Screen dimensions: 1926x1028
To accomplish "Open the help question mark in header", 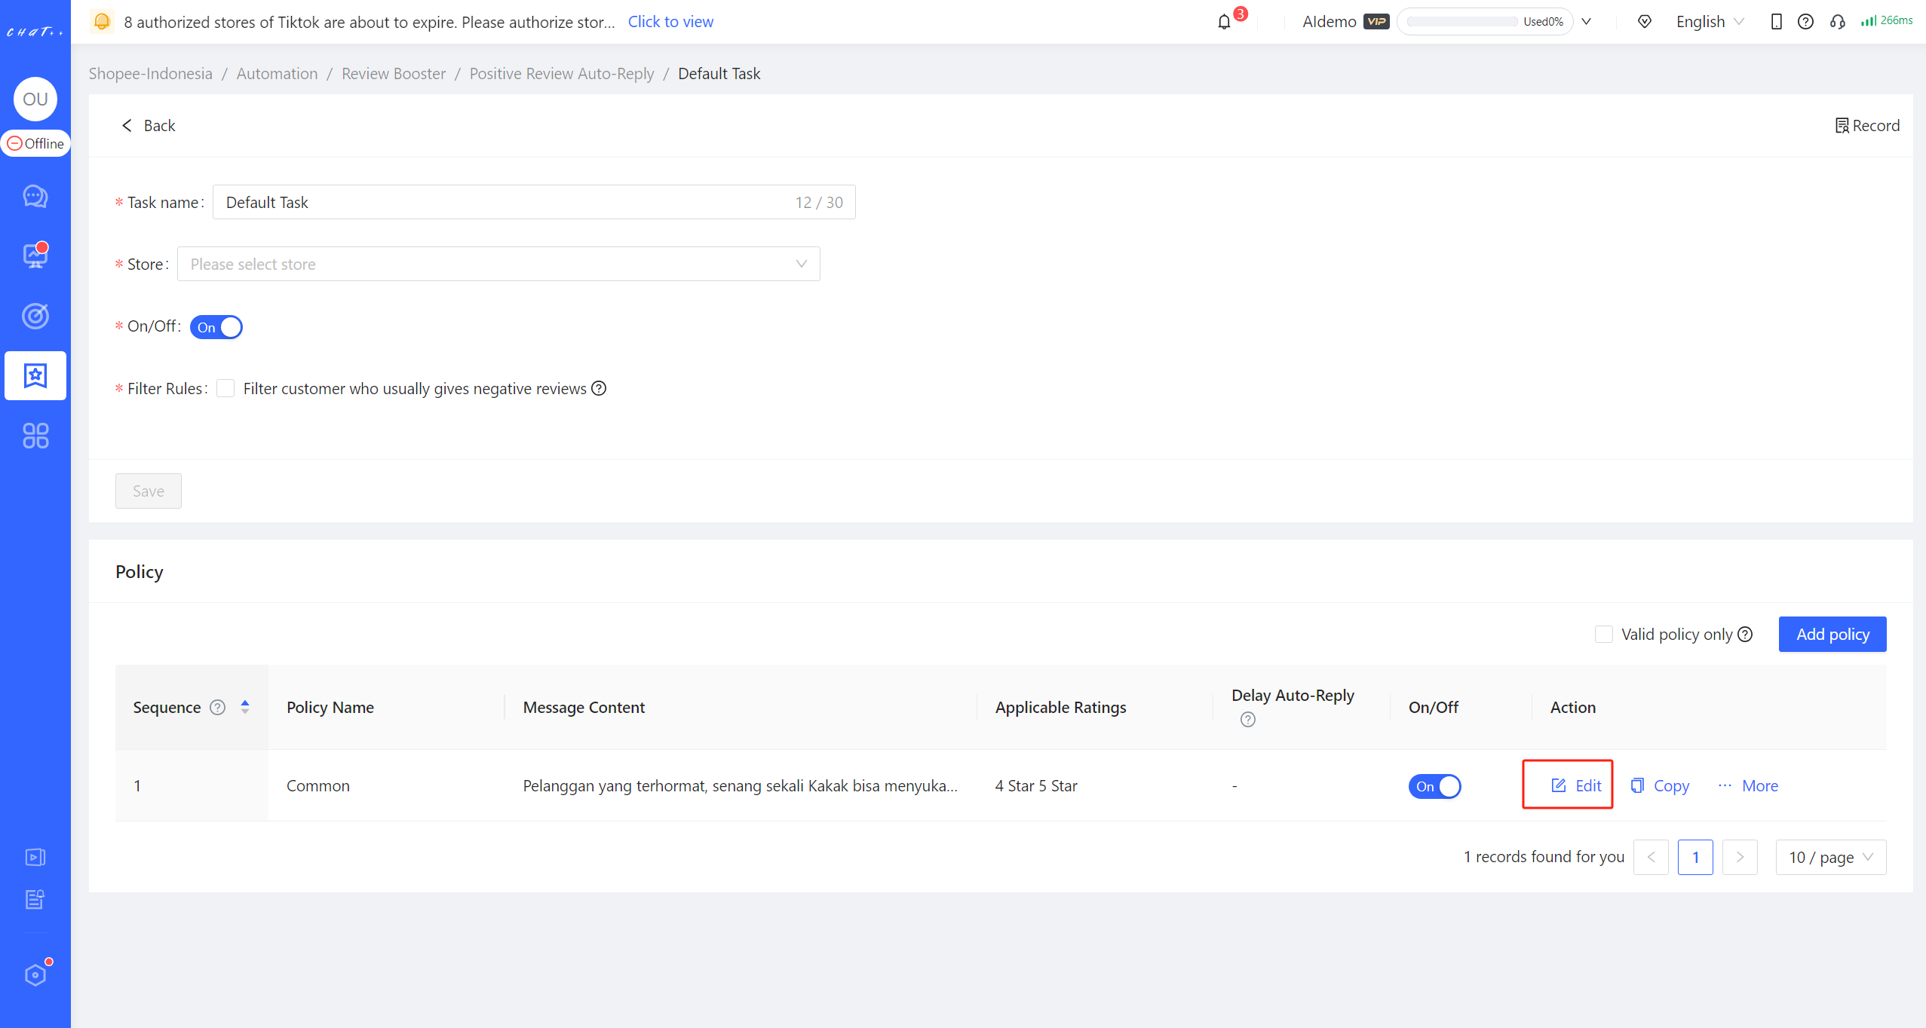I will pyautogui.click(x=1805, y=21).
